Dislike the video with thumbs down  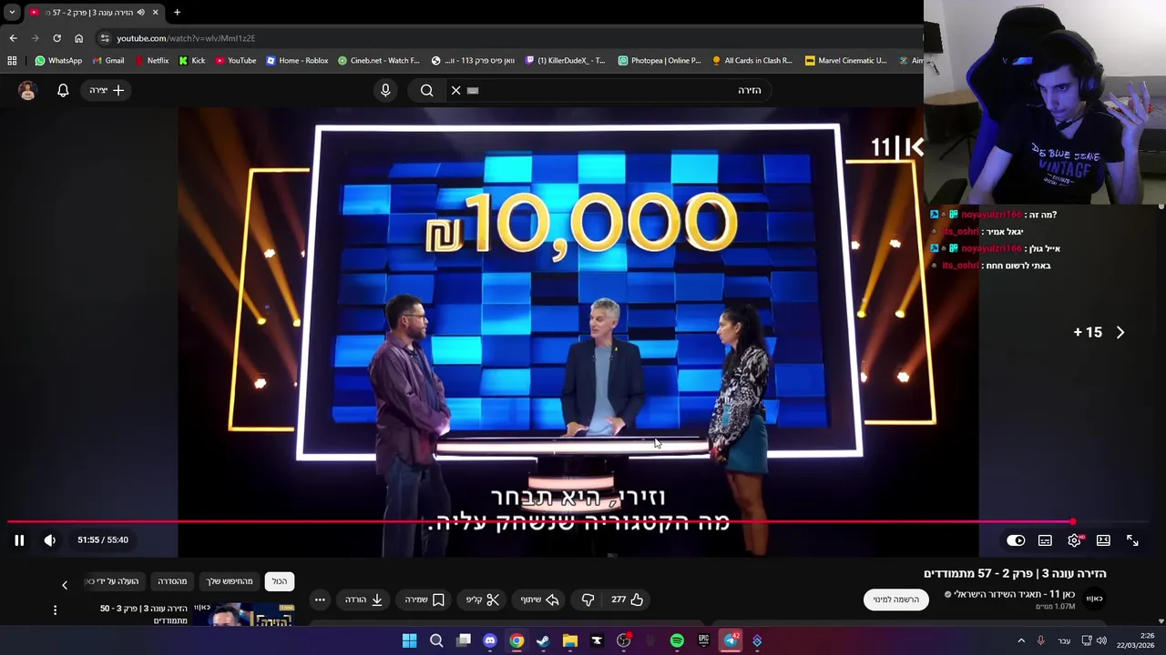pos(588,600)
